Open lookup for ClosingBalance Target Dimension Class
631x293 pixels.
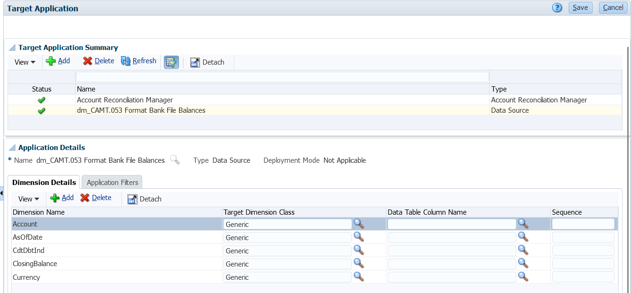click(x=358, y=263)
